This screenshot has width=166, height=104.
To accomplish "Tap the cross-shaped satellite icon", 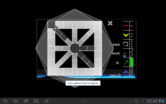I will click(x=110, y=23).
